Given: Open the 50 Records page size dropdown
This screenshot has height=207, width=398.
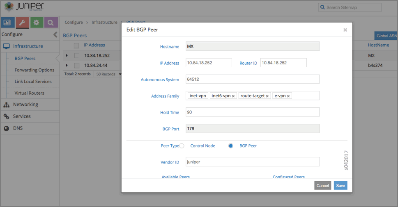Looking at the screenshot, I should tap(109, 74).
